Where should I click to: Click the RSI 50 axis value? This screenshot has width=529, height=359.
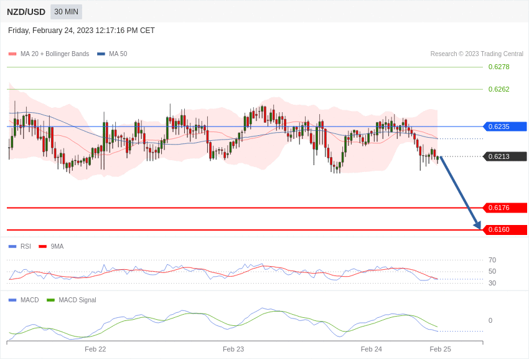tap(492, 271)
